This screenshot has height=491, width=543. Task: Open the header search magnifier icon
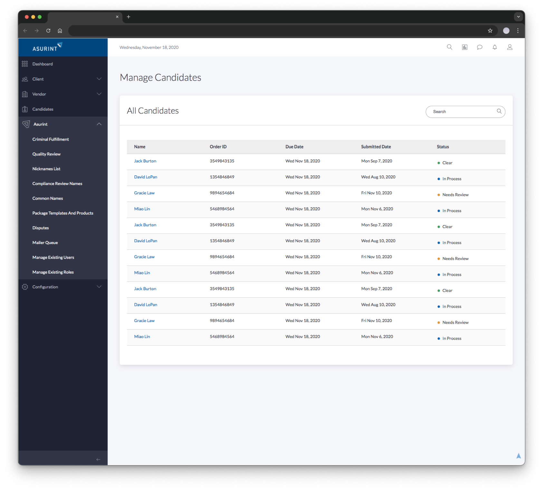[x=449, y=47]
